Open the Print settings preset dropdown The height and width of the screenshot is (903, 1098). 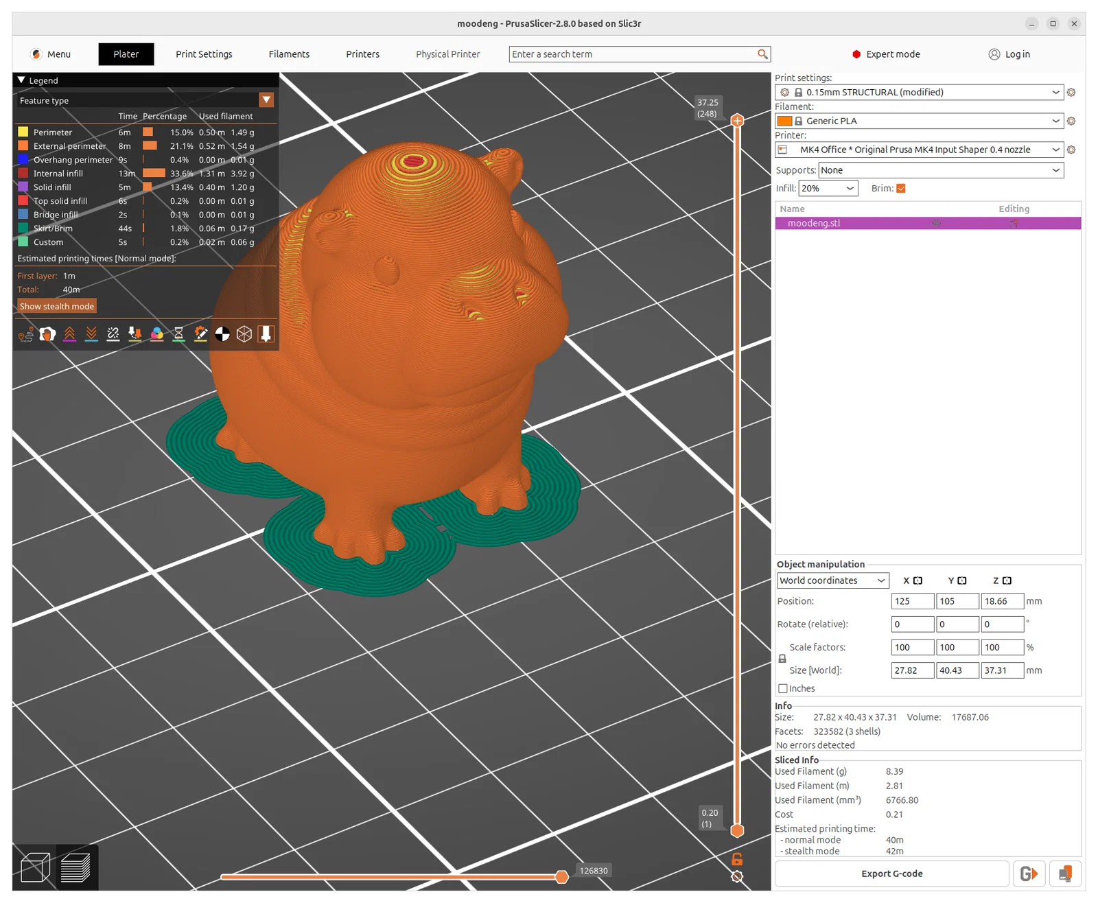[920, 92]
